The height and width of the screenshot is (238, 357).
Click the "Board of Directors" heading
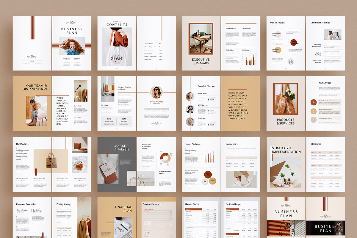tap(207, 87)
